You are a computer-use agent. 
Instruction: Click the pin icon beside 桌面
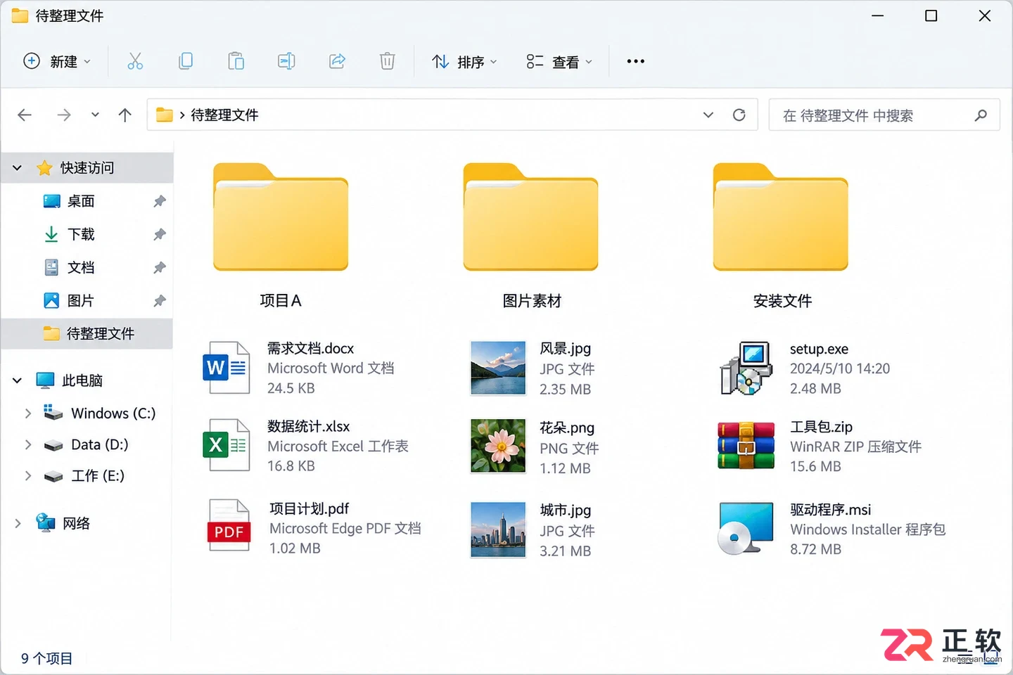pos(160,201)
